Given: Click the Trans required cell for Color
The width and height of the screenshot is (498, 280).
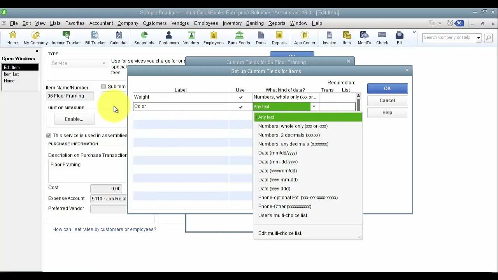Looking at the screenshot, I should (x=328, y=107).
